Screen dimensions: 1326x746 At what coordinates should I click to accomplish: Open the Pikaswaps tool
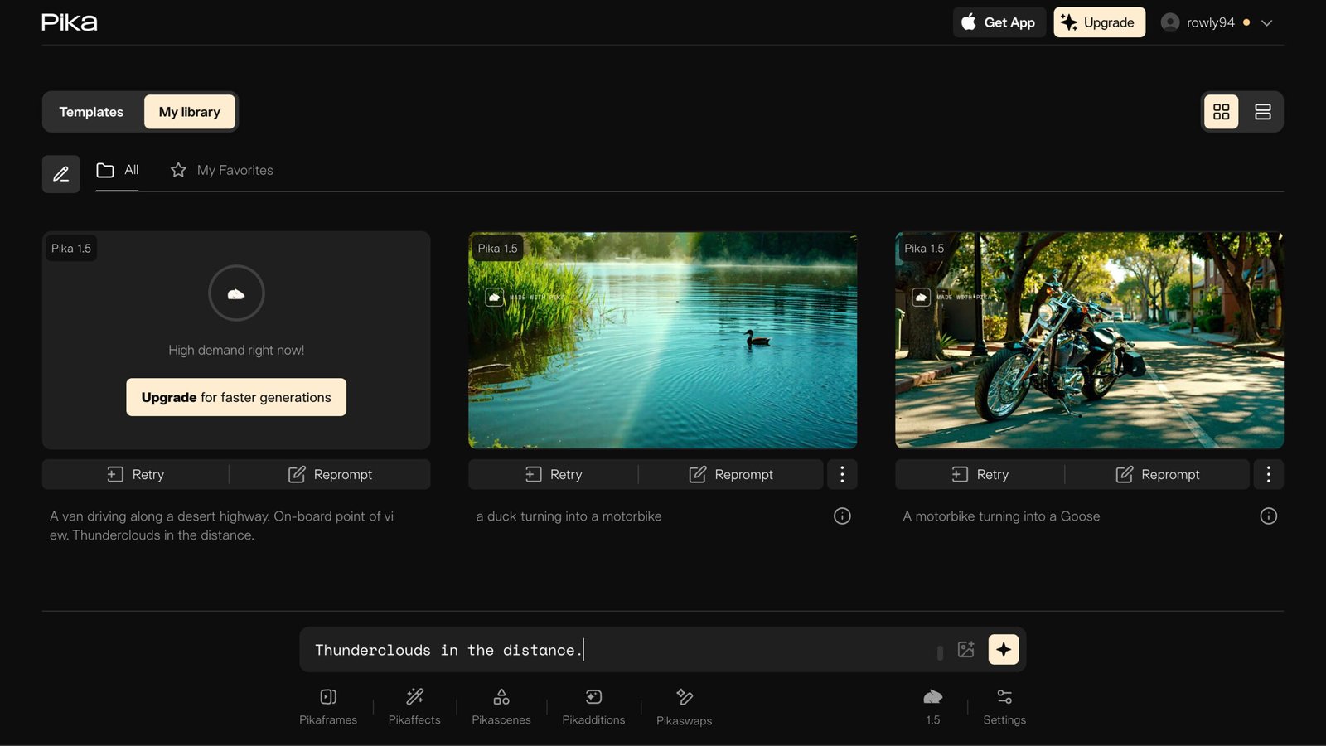[684, 707]
